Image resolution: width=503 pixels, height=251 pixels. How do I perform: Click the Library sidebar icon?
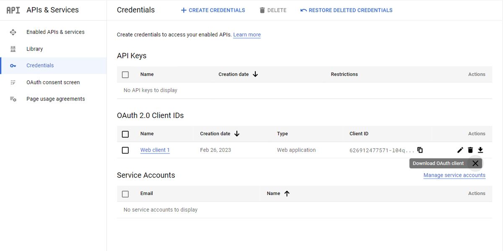click(x=13, y=49)
